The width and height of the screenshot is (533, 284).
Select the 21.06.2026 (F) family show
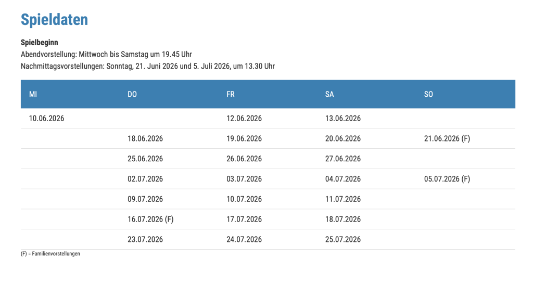click(447, 138)
